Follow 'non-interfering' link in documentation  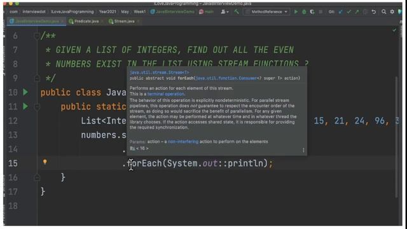point(183,142)
